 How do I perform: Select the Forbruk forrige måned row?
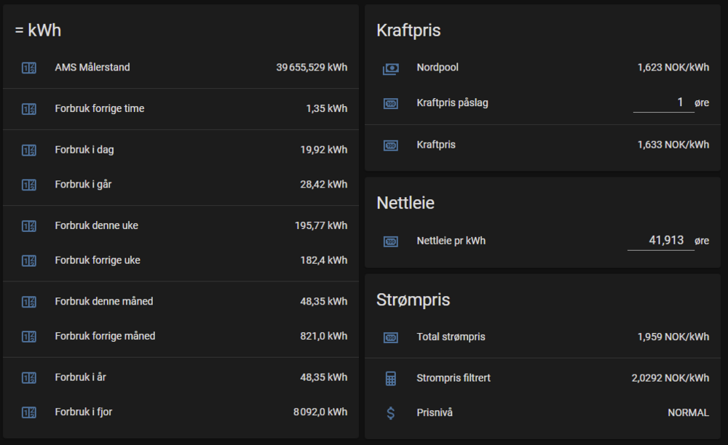point(105,336)
